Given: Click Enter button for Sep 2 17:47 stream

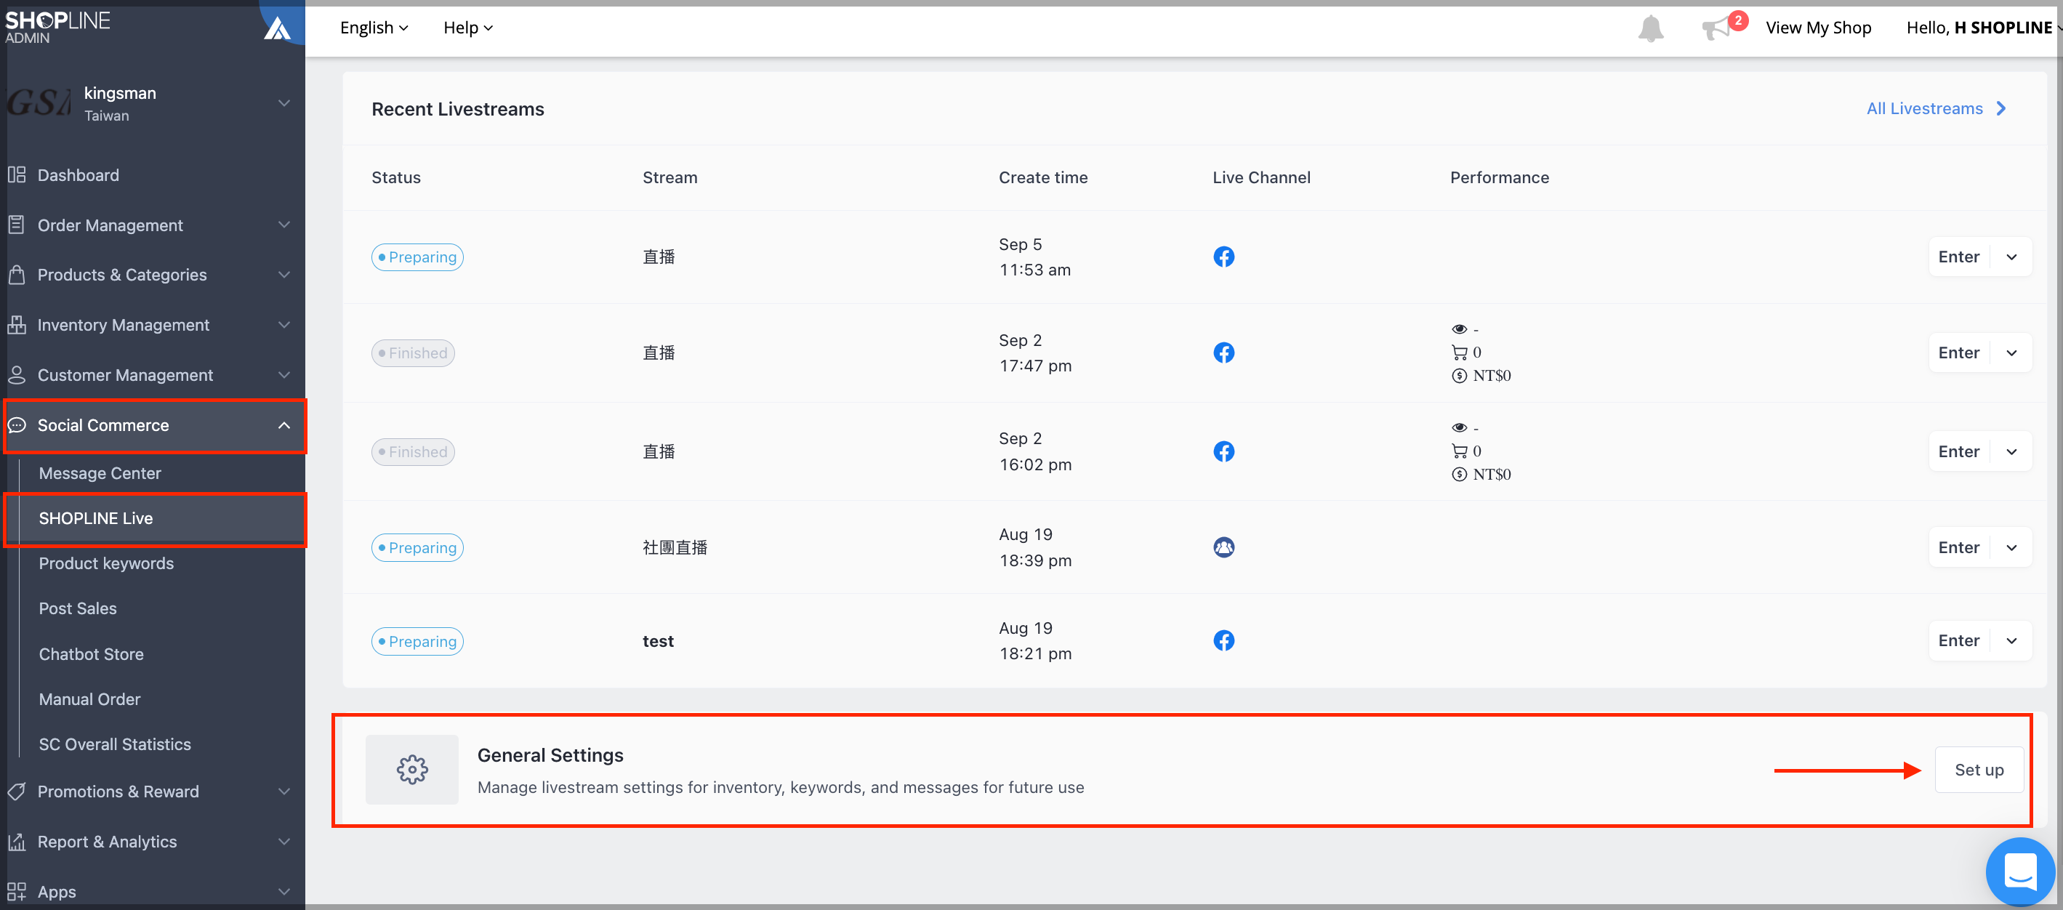Looking at the screenshot, I should click(x=1959, y=353).
